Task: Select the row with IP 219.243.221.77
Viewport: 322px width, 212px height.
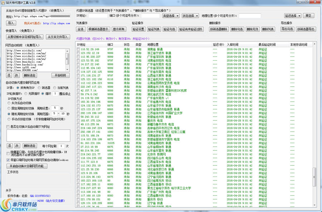Action: click(x=194, y=154)
